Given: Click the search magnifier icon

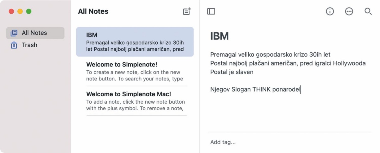Looking at the screenshot, I should (368, 11).
